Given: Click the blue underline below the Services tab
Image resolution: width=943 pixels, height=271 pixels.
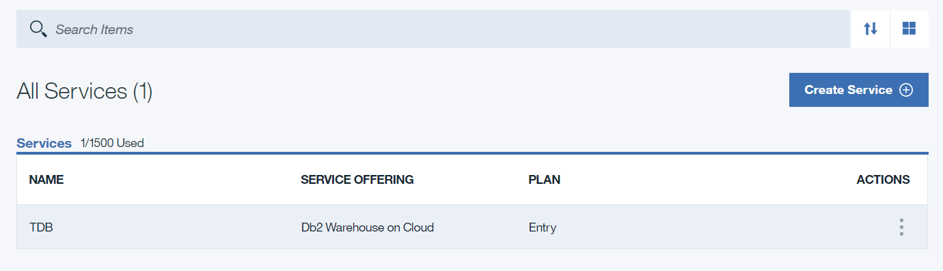Looking at the screenshot, I should tap(472, 153).
